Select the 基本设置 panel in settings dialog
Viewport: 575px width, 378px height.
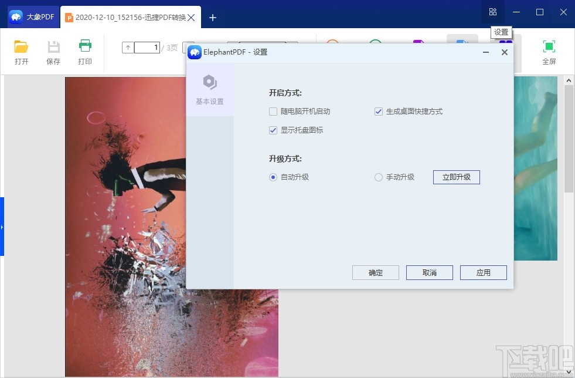point(209,89)
